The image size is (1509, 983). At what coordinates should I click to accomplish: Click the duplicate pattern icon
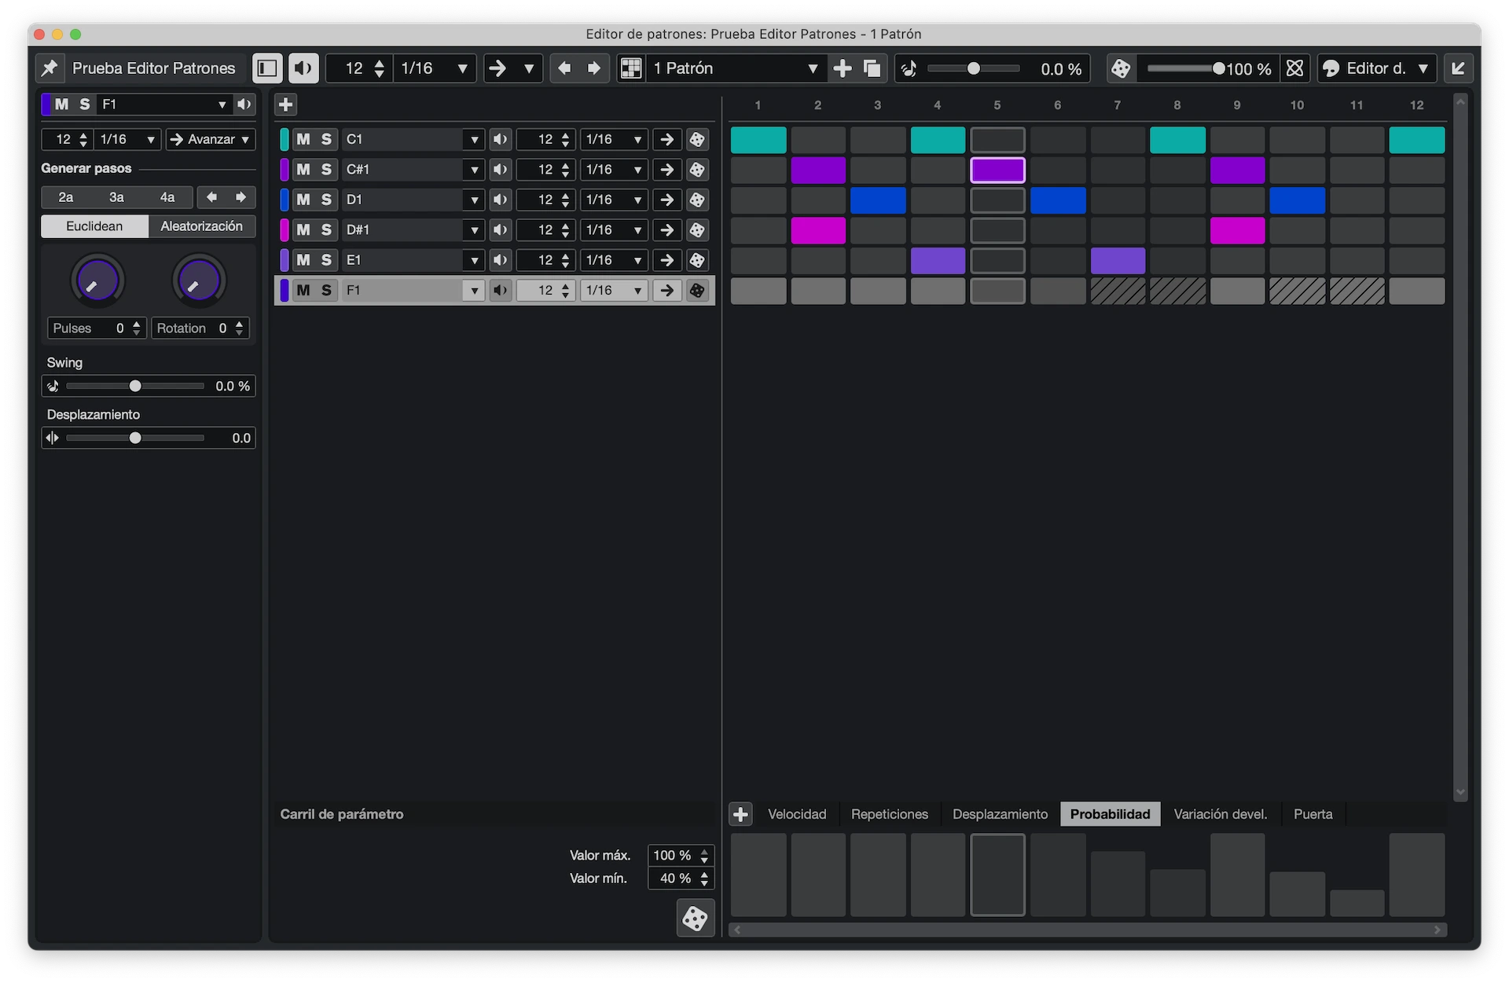click(x=872, y=68)
